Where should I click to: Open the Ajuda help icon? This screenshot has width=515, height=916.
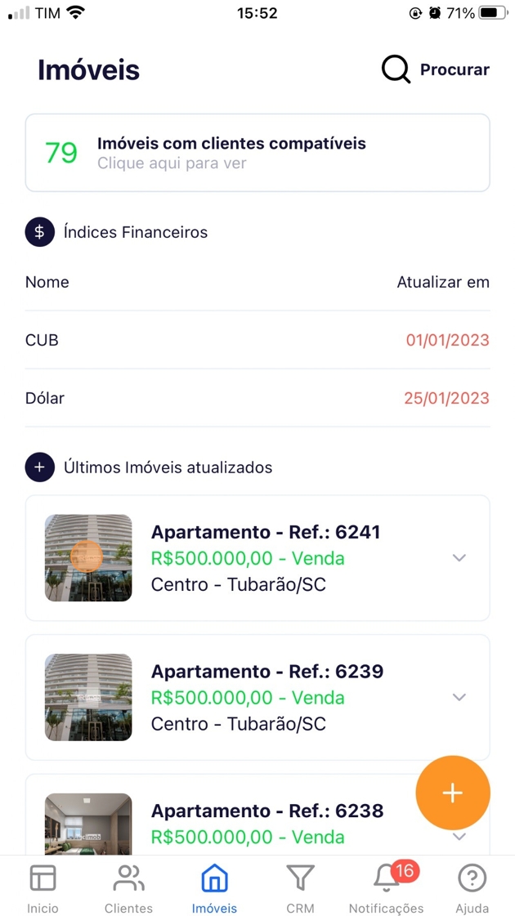pos(472,887)
